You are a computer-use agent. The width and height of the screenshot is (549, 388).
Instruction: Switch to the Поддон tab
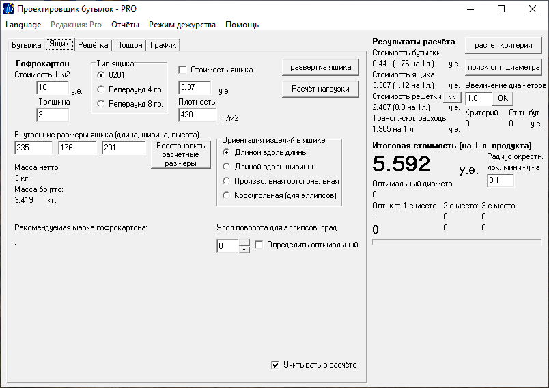click(129, 45)
